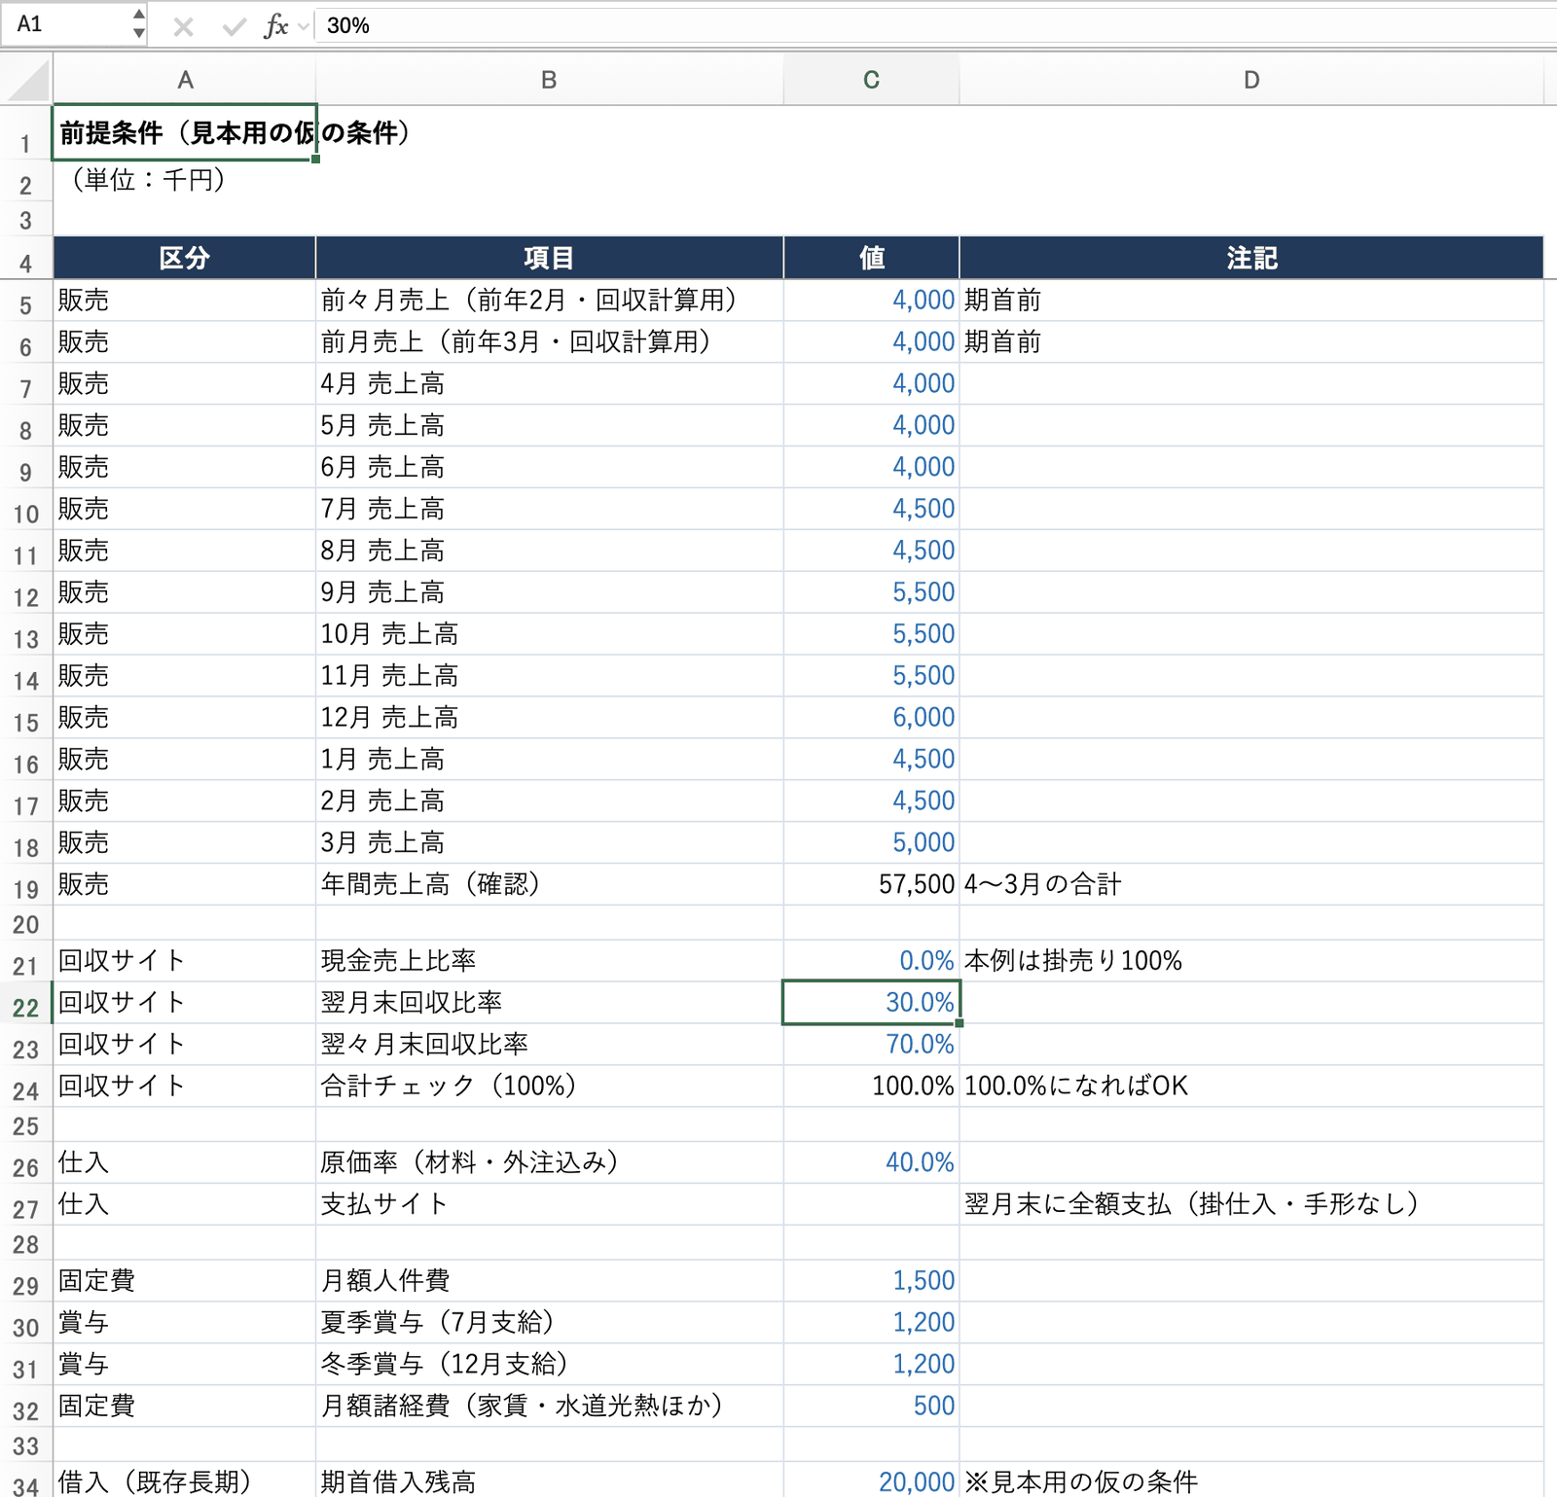Viewport: 1557px width, 1497px height.
Task: Open the fx insert function button
Action: [275, 26]
